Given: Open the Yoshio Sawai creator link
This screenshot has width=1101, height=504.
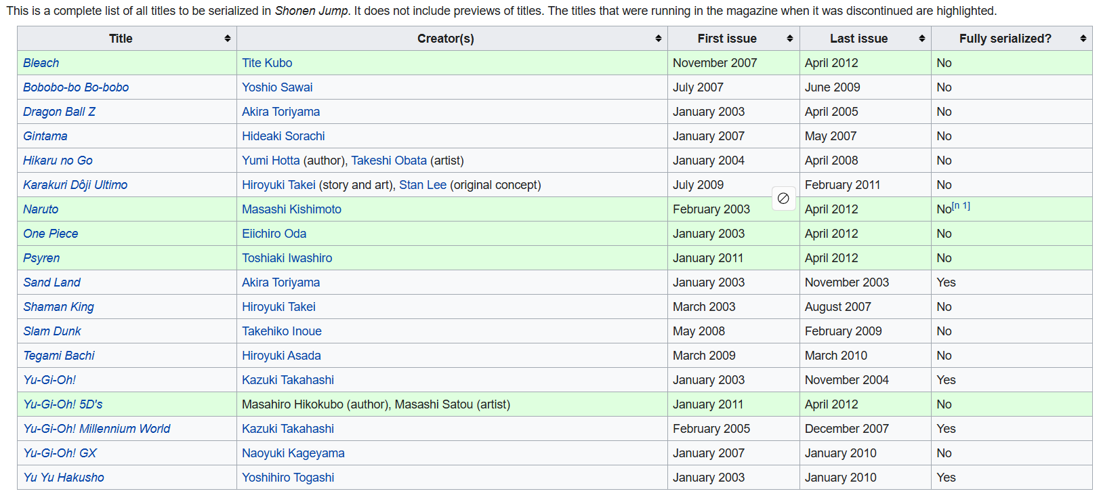Looking at the screenshot, I should tap(277, 87).
